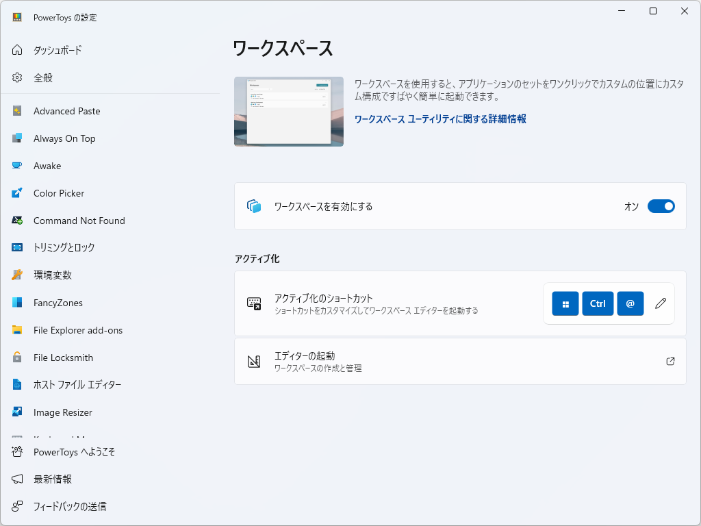Click the Workspaces preview thumbnail image
This screenshot has width=701, height=526.
point(288,111)
